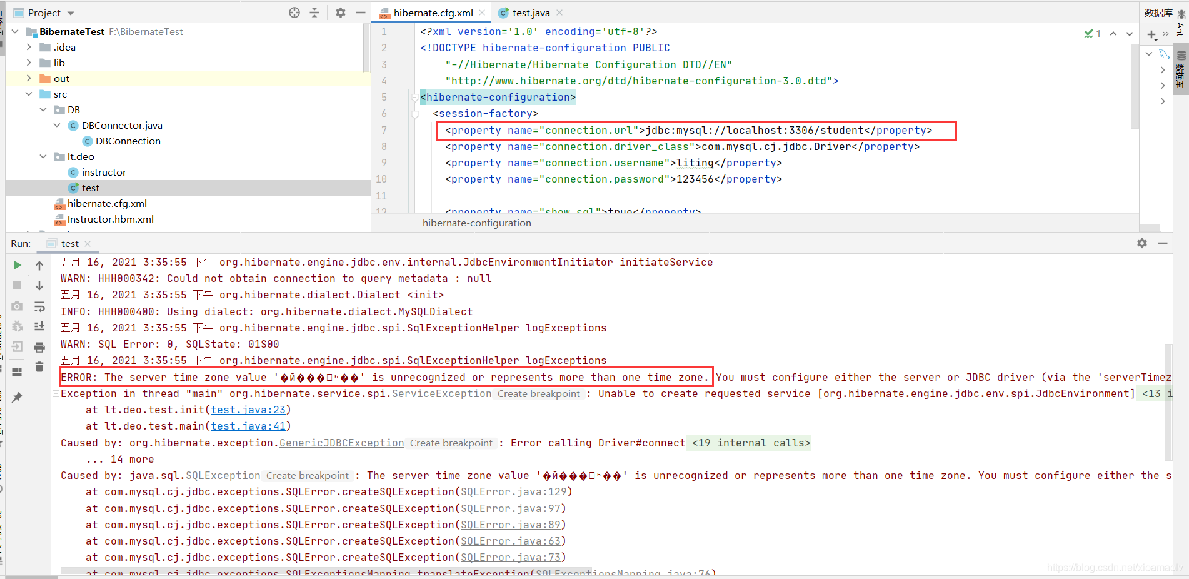Open test.java:23 stack trace link
Viewport: 1189px width, 579px height.
pyautogui.click(x=248, y=410)
